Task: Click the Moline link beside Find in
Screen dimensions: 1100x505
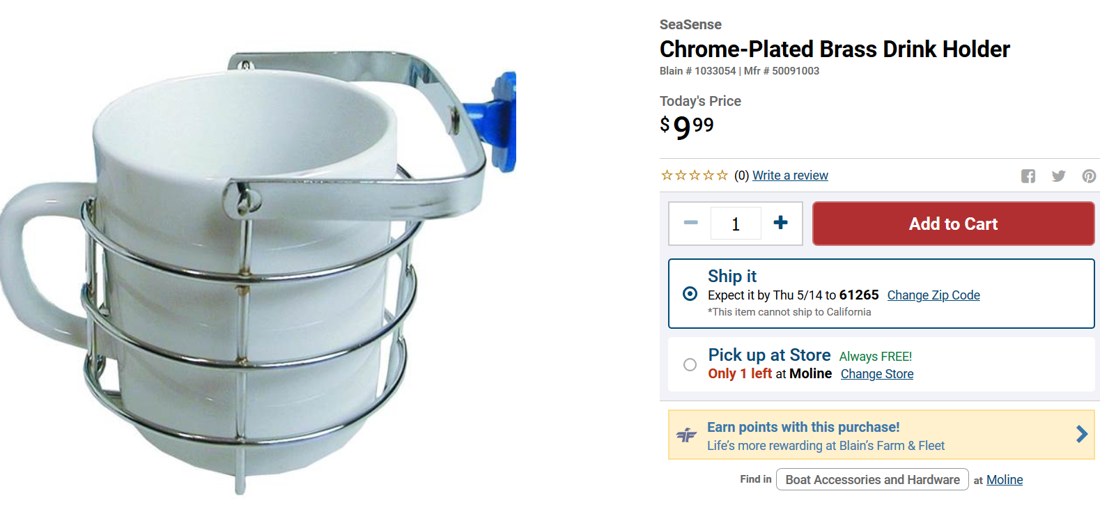Action: tap(1004, 480)
